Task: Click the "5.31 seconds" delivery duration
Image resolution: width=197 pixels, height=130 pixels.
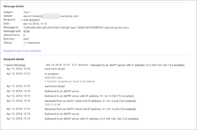Action: coord(80,65)
